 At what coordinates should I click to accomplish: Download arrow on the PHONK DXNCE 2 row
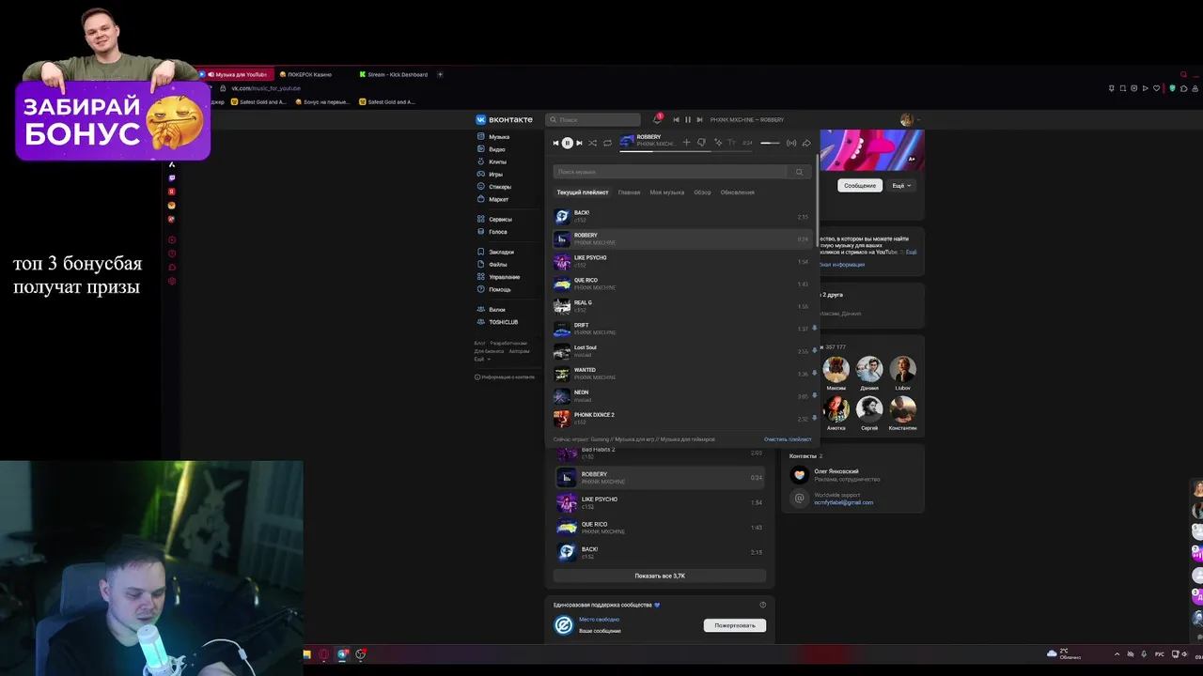point(814,418)
